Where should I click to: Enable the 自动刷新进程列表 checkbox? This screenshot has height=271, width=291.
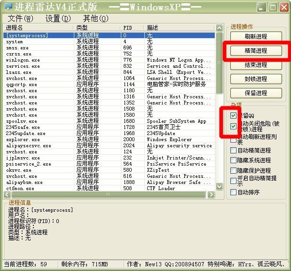click(x=233, y=139)
